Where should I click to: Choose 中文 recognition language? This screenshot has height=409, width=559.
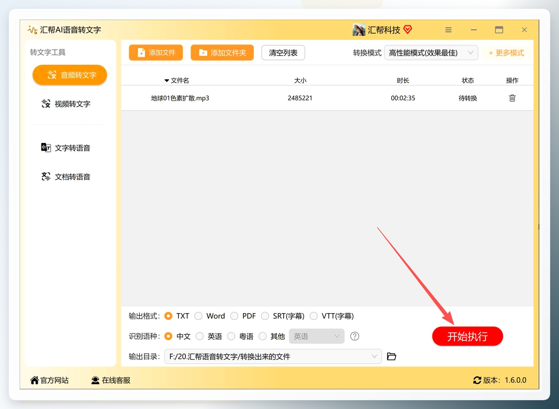pos(168,336)
